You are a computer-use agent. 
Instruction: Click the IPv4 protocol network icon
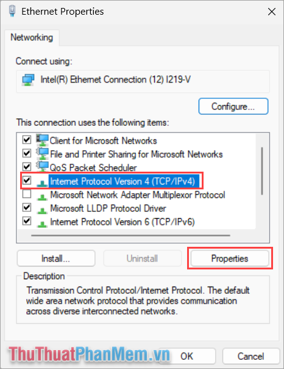click(x=42, y=183)
